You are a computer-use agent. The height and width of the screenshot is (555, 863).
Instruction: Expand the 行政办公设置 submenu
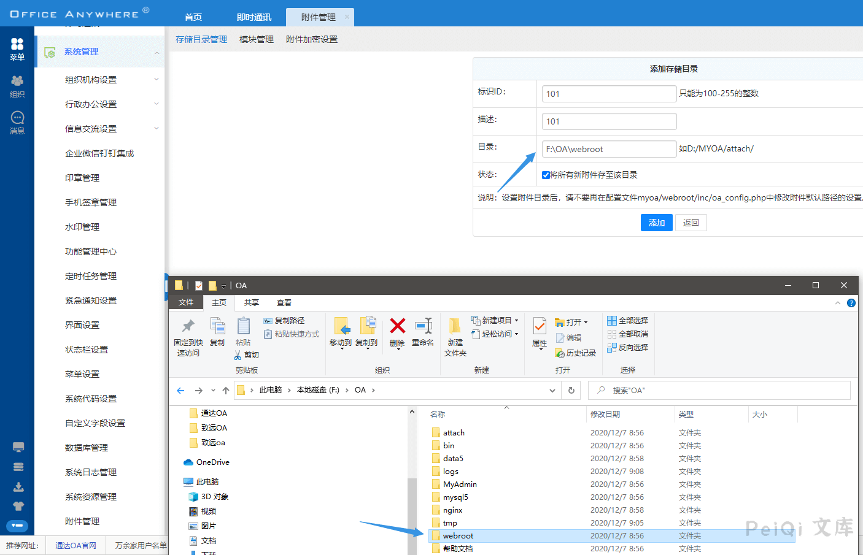(x=157, y=104)
